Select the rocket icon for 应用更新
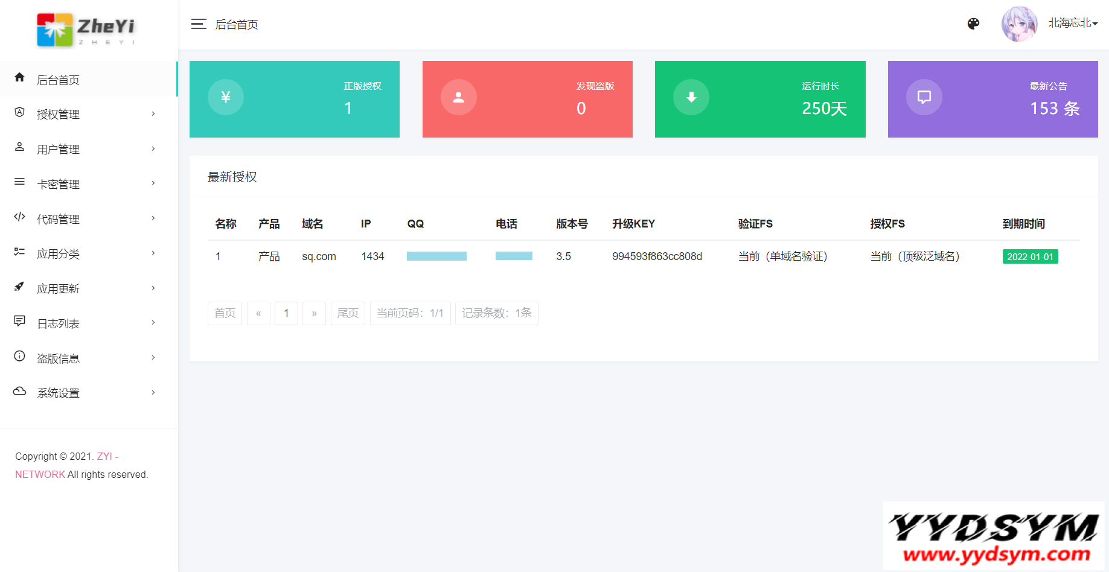 [x=19, y=287]
